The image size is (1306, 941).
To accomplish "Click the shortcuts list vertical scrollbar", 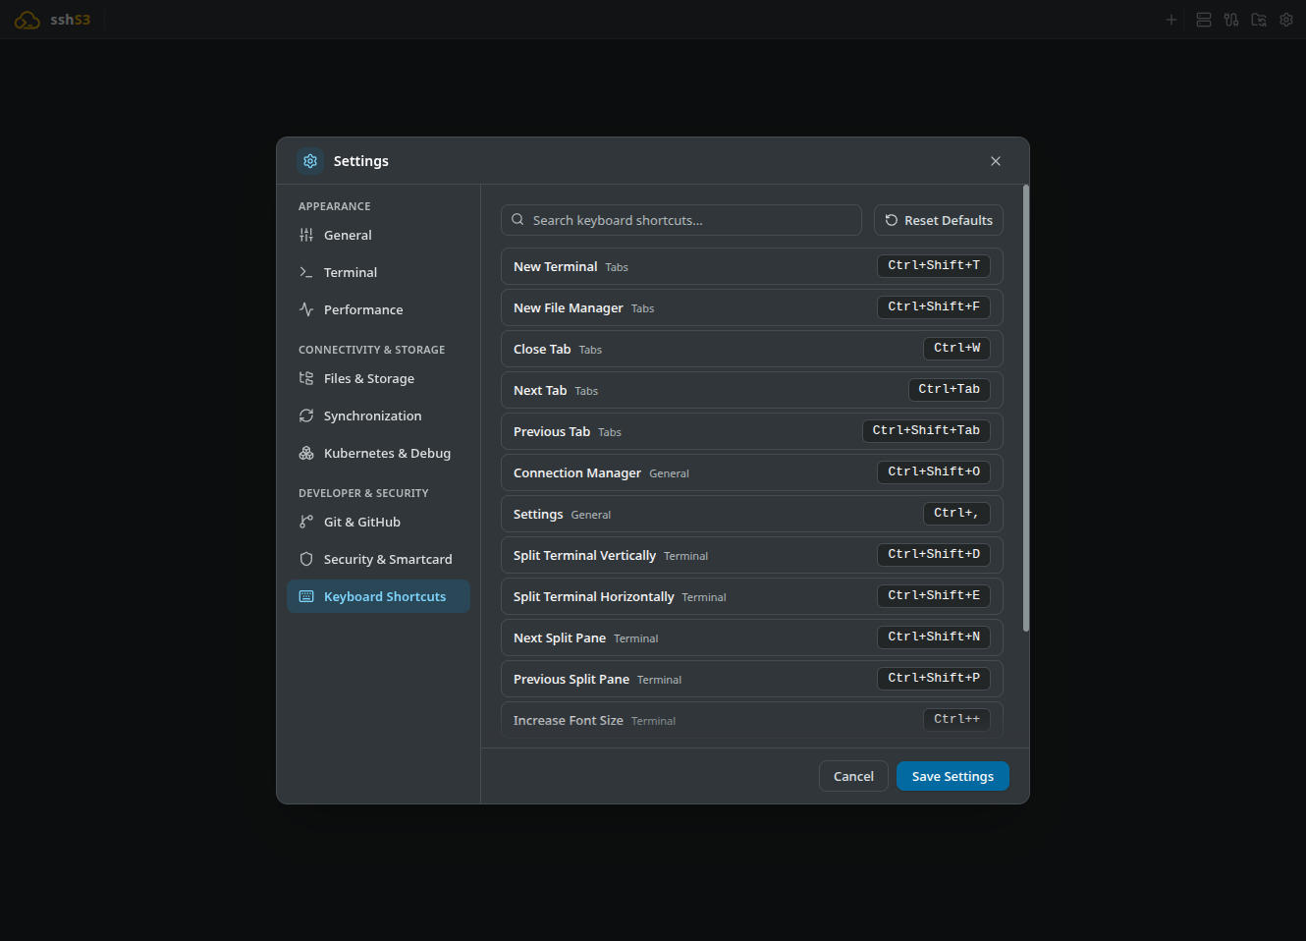I will pos(1026,409).
